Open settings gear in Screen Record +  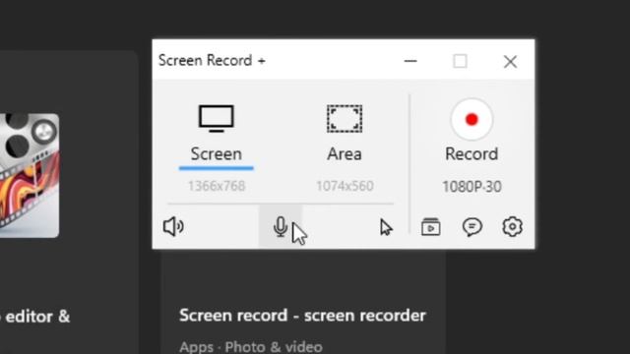[x=512, y=227]
